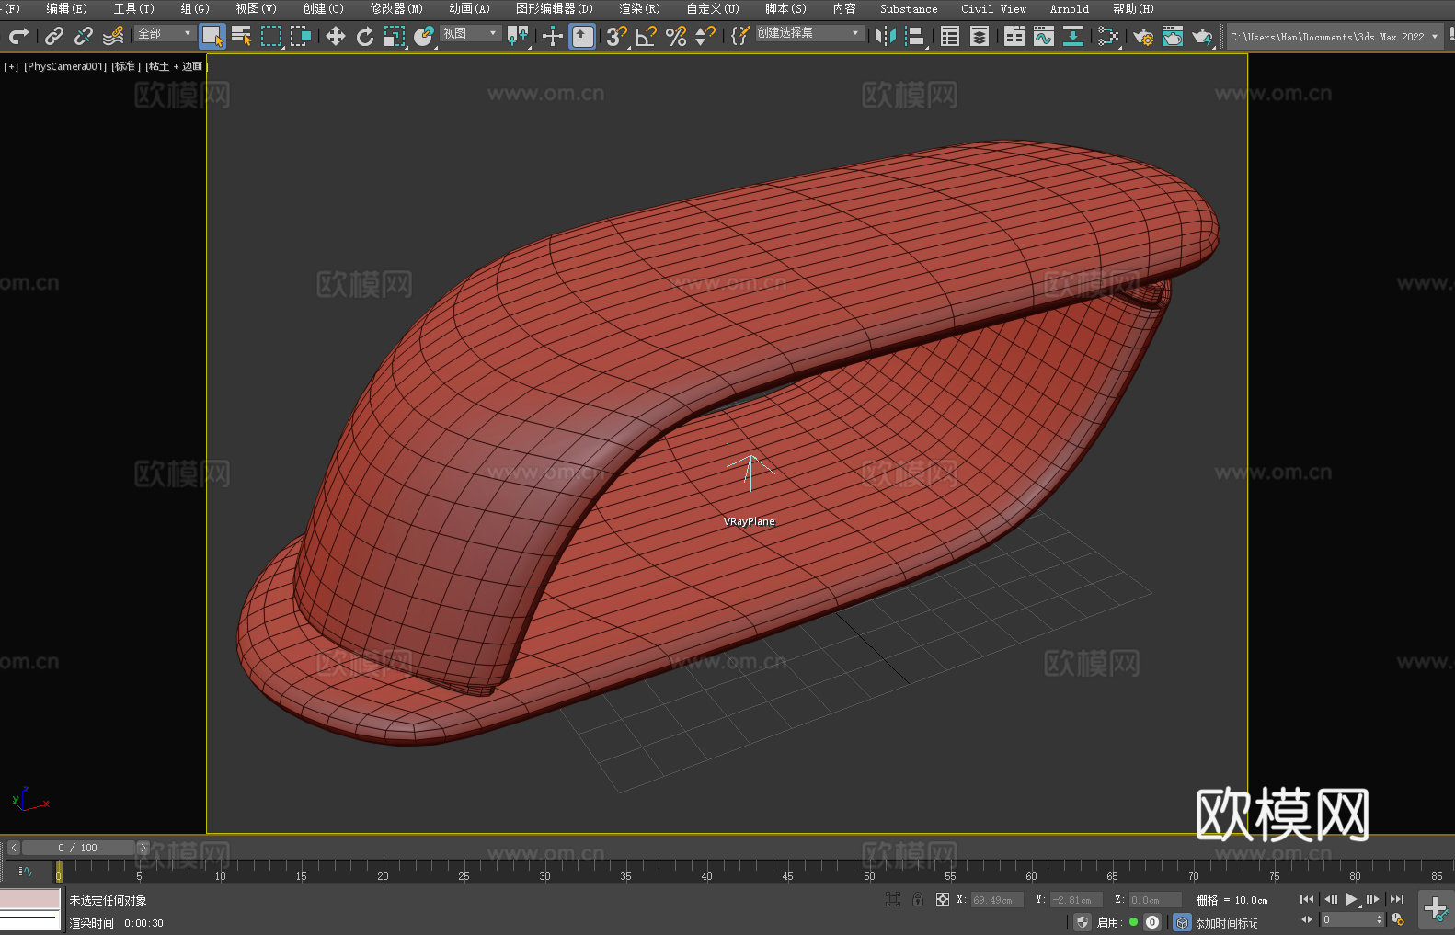
Task: Open the 渲染(R) menu
Action: pyautogui.click(x=639, y=8)
